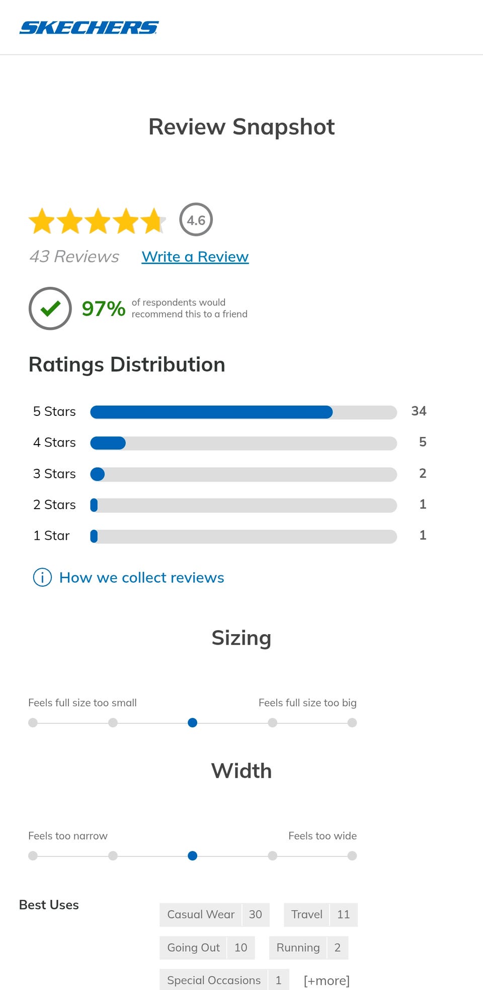Filter by Travel tag

coord(320,914)
